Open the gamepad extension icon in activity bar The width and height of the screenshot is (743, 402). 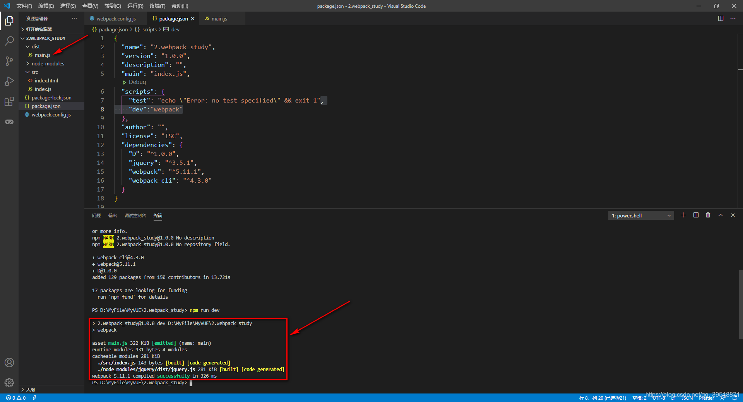[x=9, y=122]
